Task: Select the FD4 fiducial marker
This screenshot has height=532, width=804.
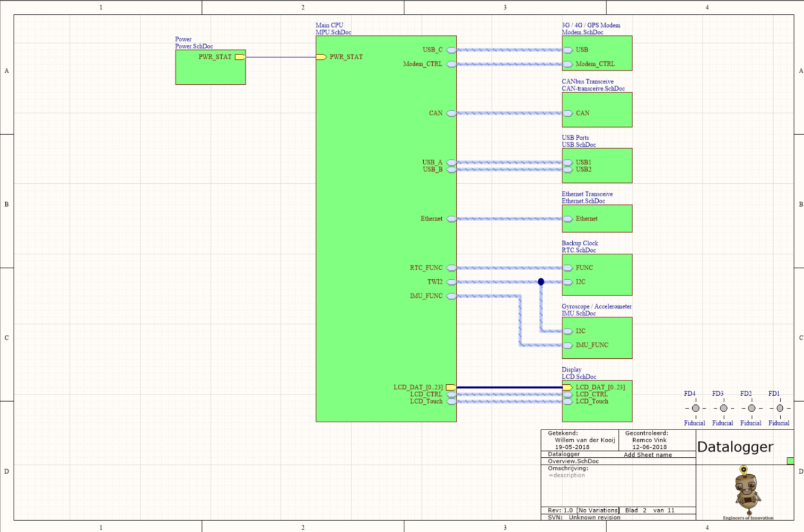Action: click(x=695, y=408)
